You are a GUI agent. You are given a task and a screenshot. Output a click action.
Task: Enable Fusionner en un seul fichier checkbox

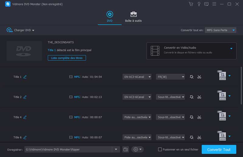tap(160, 149)
